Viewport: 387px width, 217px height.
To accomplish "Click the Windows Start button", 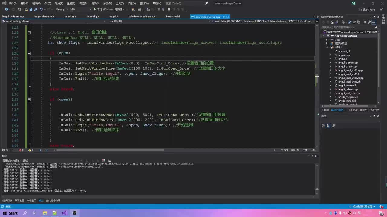I will (x=10, y=213).
